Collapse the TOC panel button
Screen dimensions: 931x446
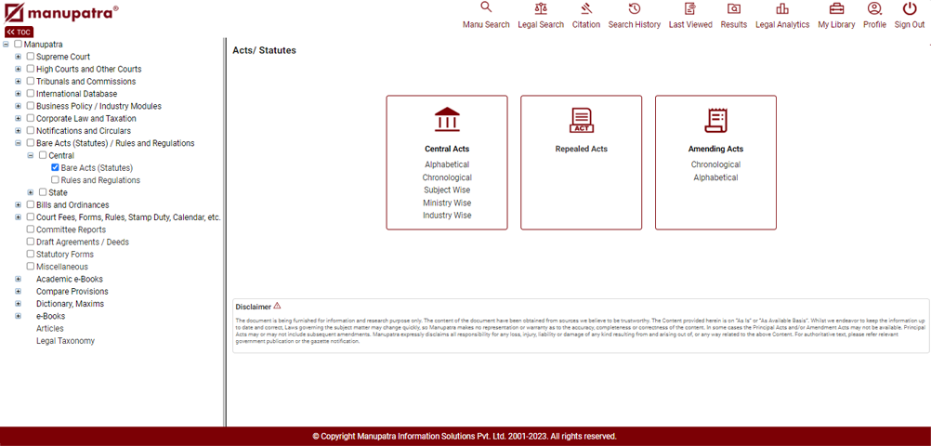19,32
